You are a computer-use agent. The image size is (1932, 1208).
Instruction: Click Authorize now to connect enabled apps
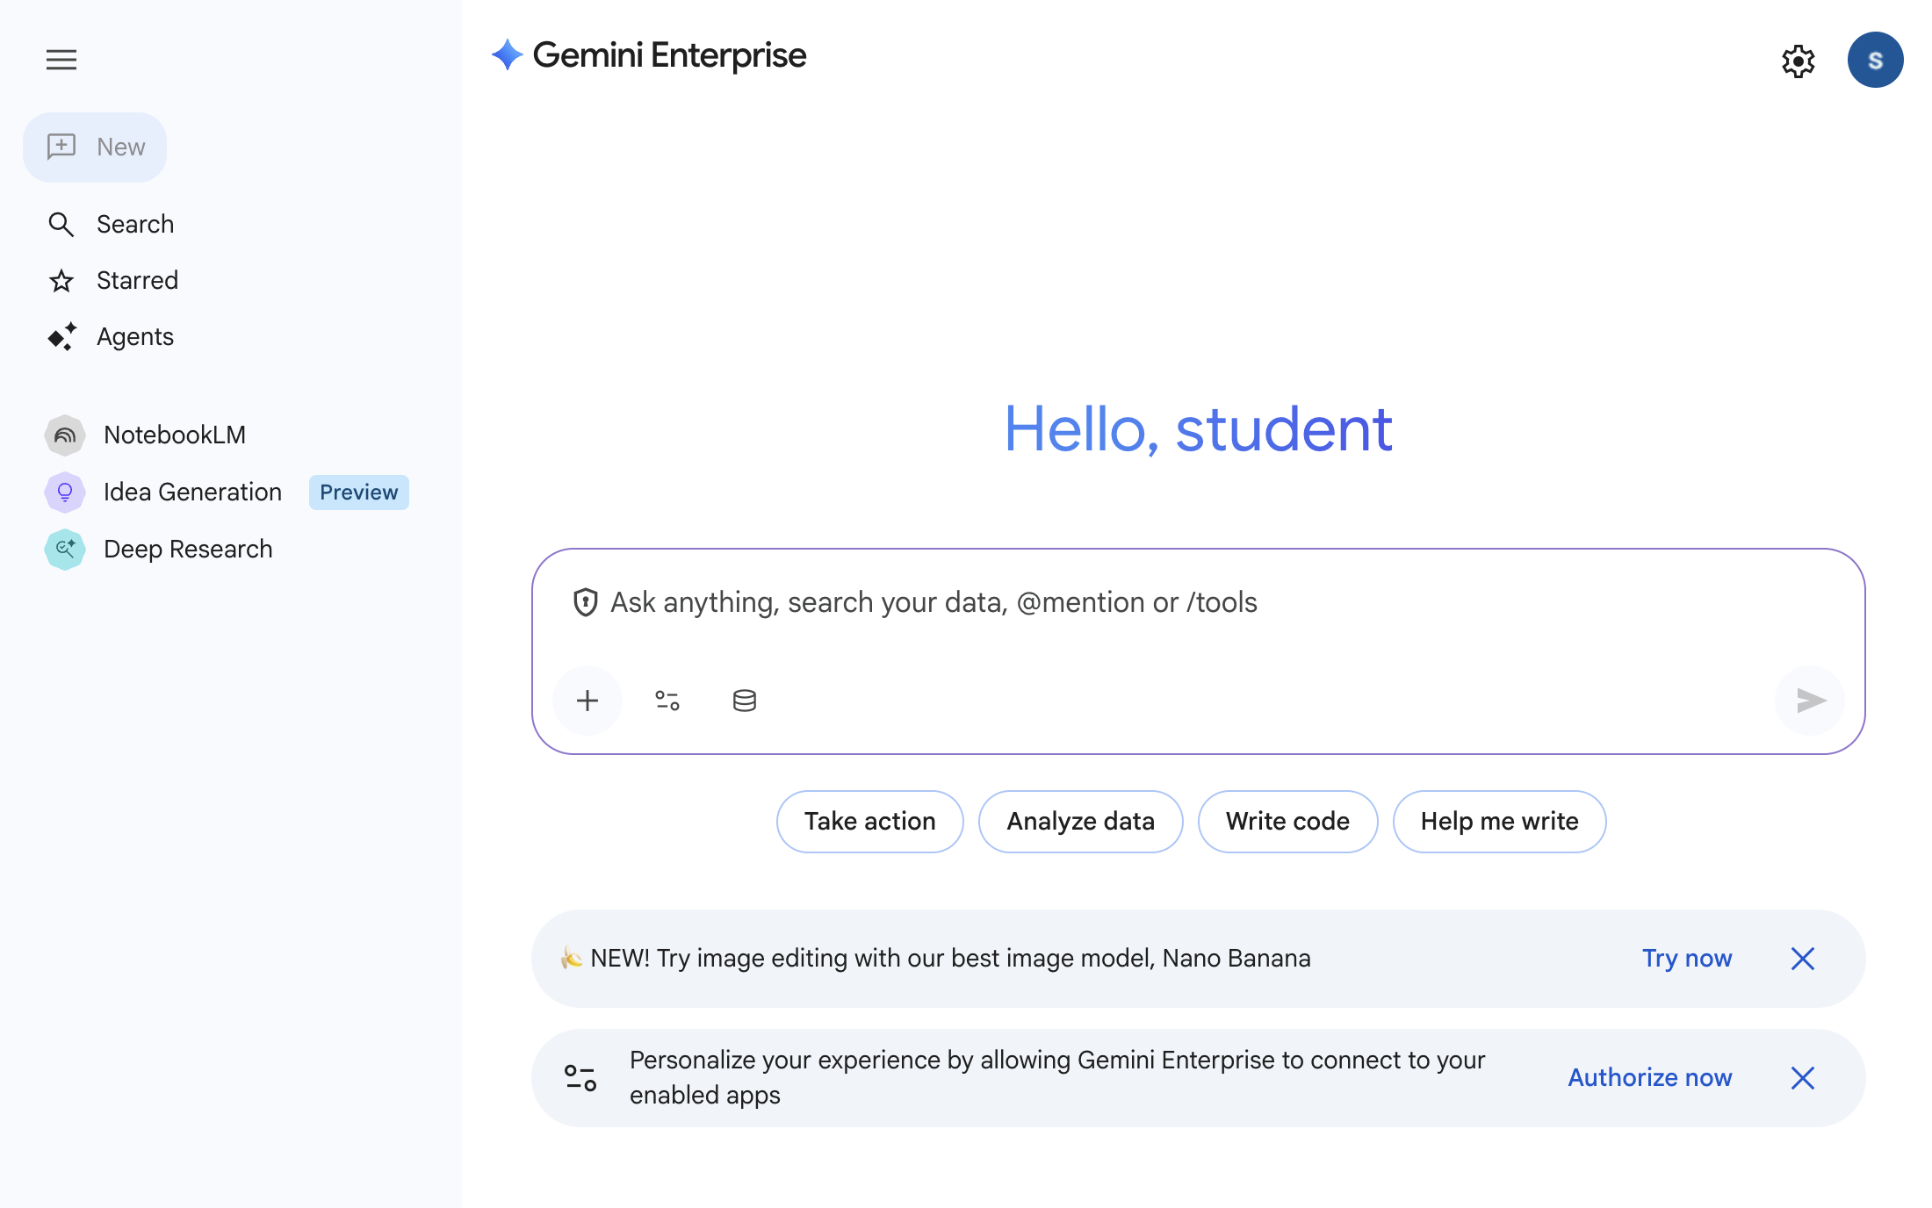click(1649, 1077)
